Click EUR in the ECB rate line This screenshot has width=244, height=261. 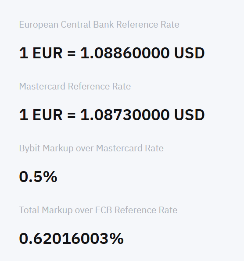[47, 53]
